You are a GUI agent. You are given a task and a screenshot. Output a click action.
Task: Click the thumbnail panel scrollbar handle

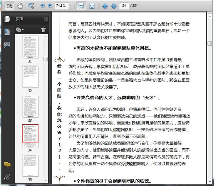[x=46, y=59]
